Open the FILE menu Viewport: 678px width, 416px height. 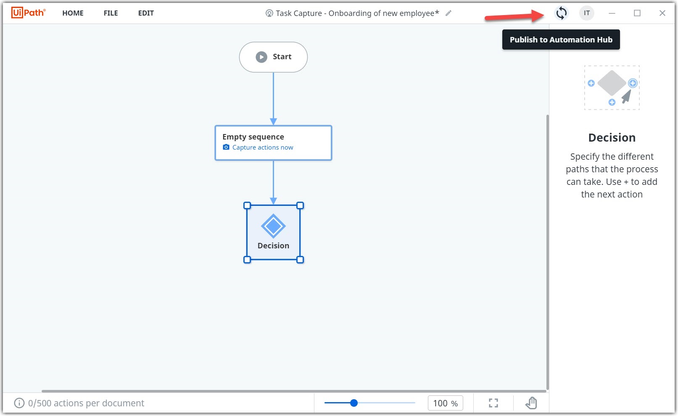pyautogui.click(x=111, y=13)
